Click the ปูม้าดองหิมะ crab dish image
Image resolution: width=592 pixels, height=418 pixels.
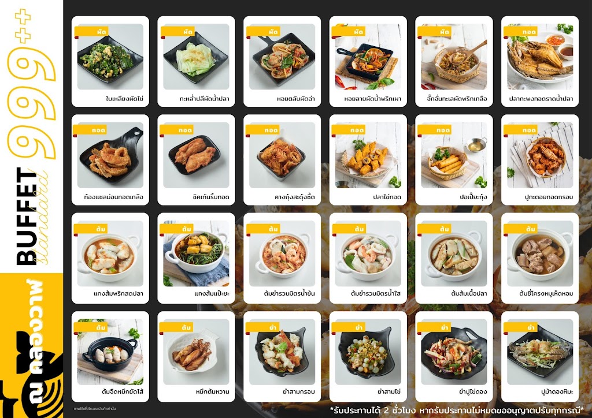point(540,352)
